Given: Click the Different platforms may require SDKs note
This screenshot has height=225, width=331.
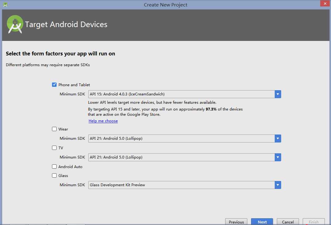Looking at the screenshot, I should coord(48,65).
